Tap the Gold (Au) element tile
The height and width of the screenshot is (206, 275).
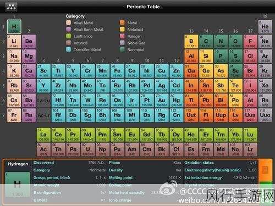[162, 101]
